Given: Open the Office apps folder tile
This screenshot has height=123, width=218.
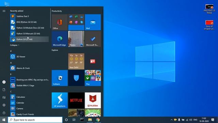Looking at the screenshot, I should [x=76, y=22].
